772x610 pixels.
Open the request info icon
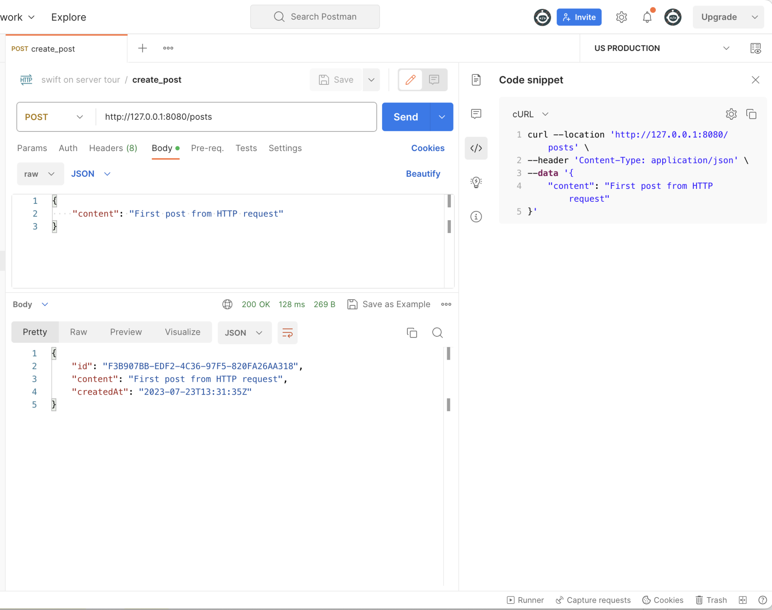pyautogui.click(x=476, y=217)
